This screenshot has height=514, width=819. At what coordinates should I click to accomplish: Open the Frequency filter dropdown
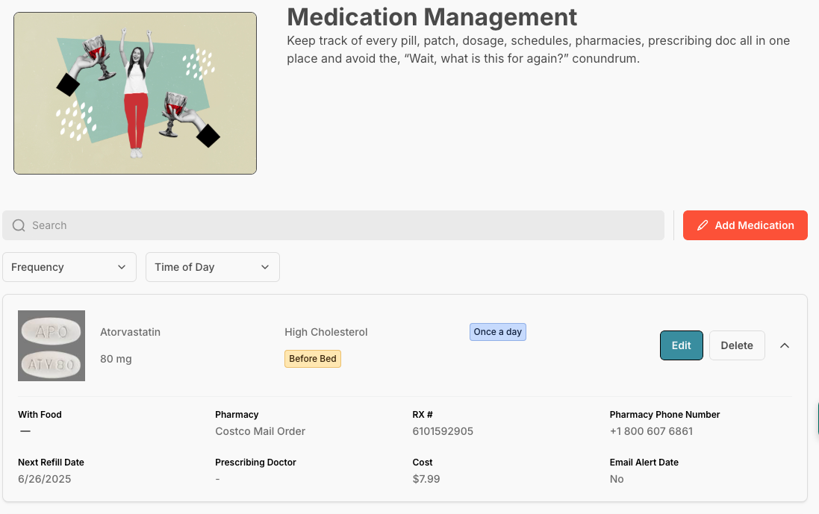click(x=69, y=267)
